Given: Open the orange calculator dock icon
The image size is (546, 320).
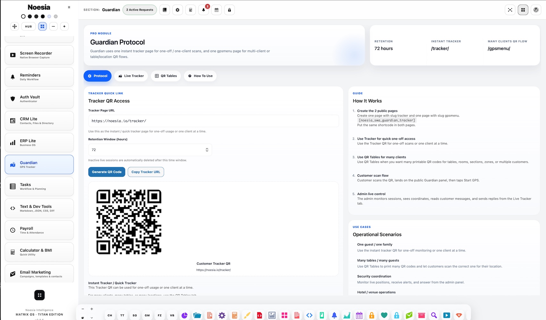Looking at the screenshot, I should coord(234,316).
